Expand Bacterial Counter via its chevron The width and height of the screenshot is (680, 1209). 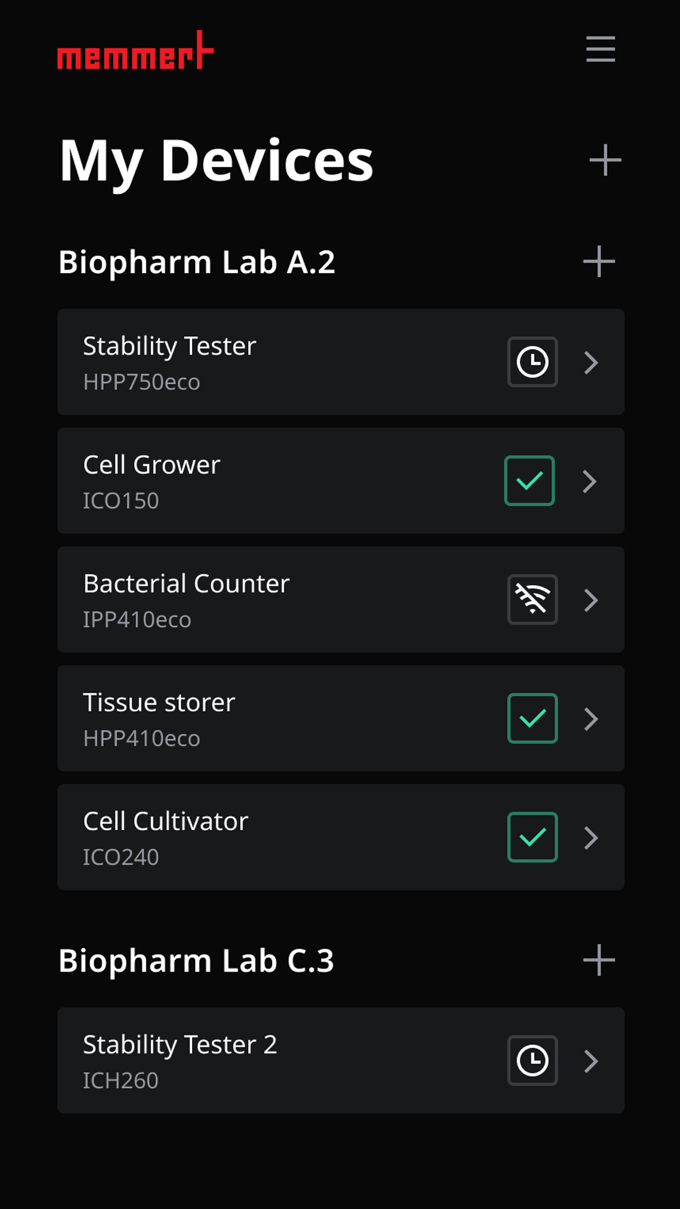pyautogui.click(x=591, y=600)
